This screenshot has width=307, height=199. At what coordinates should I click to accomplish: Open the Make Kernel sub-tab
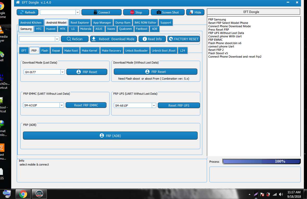coord(90,51)
